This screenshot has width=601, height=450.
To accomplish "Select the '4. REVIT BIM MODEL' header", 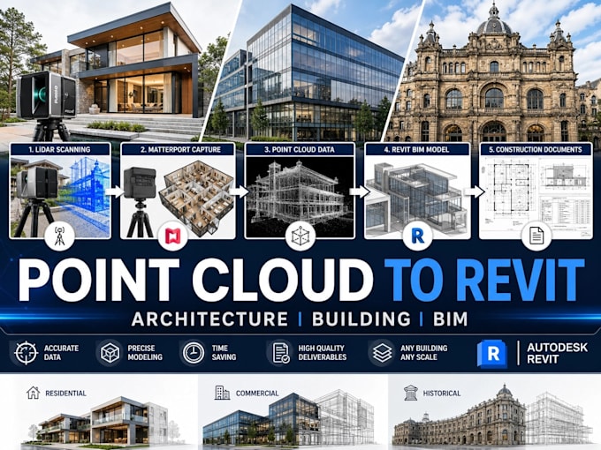I will coord(417,149).
